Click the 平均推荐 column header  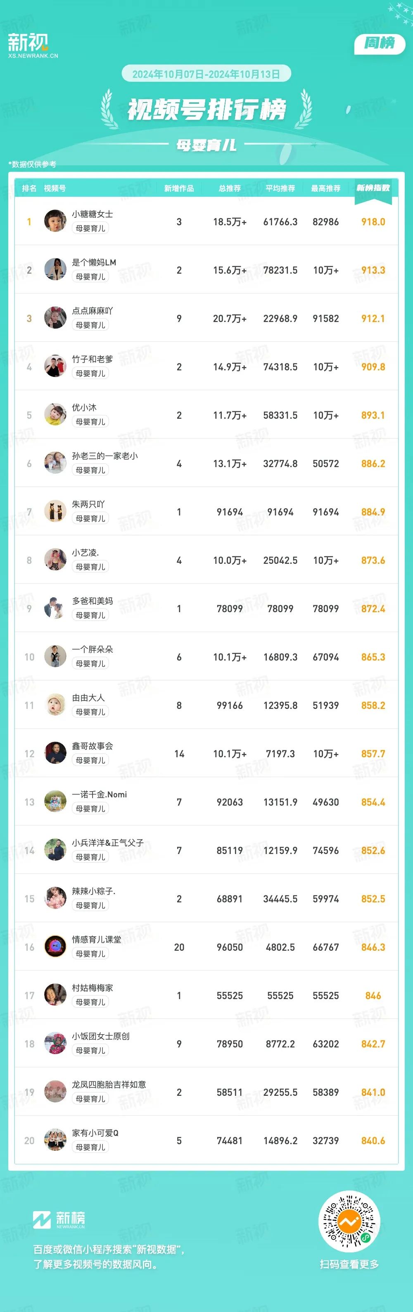280,188
